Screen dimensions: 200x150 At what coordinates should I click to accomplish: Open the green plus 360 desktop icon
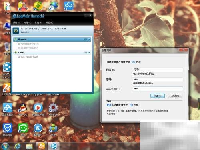coord(38,6)
